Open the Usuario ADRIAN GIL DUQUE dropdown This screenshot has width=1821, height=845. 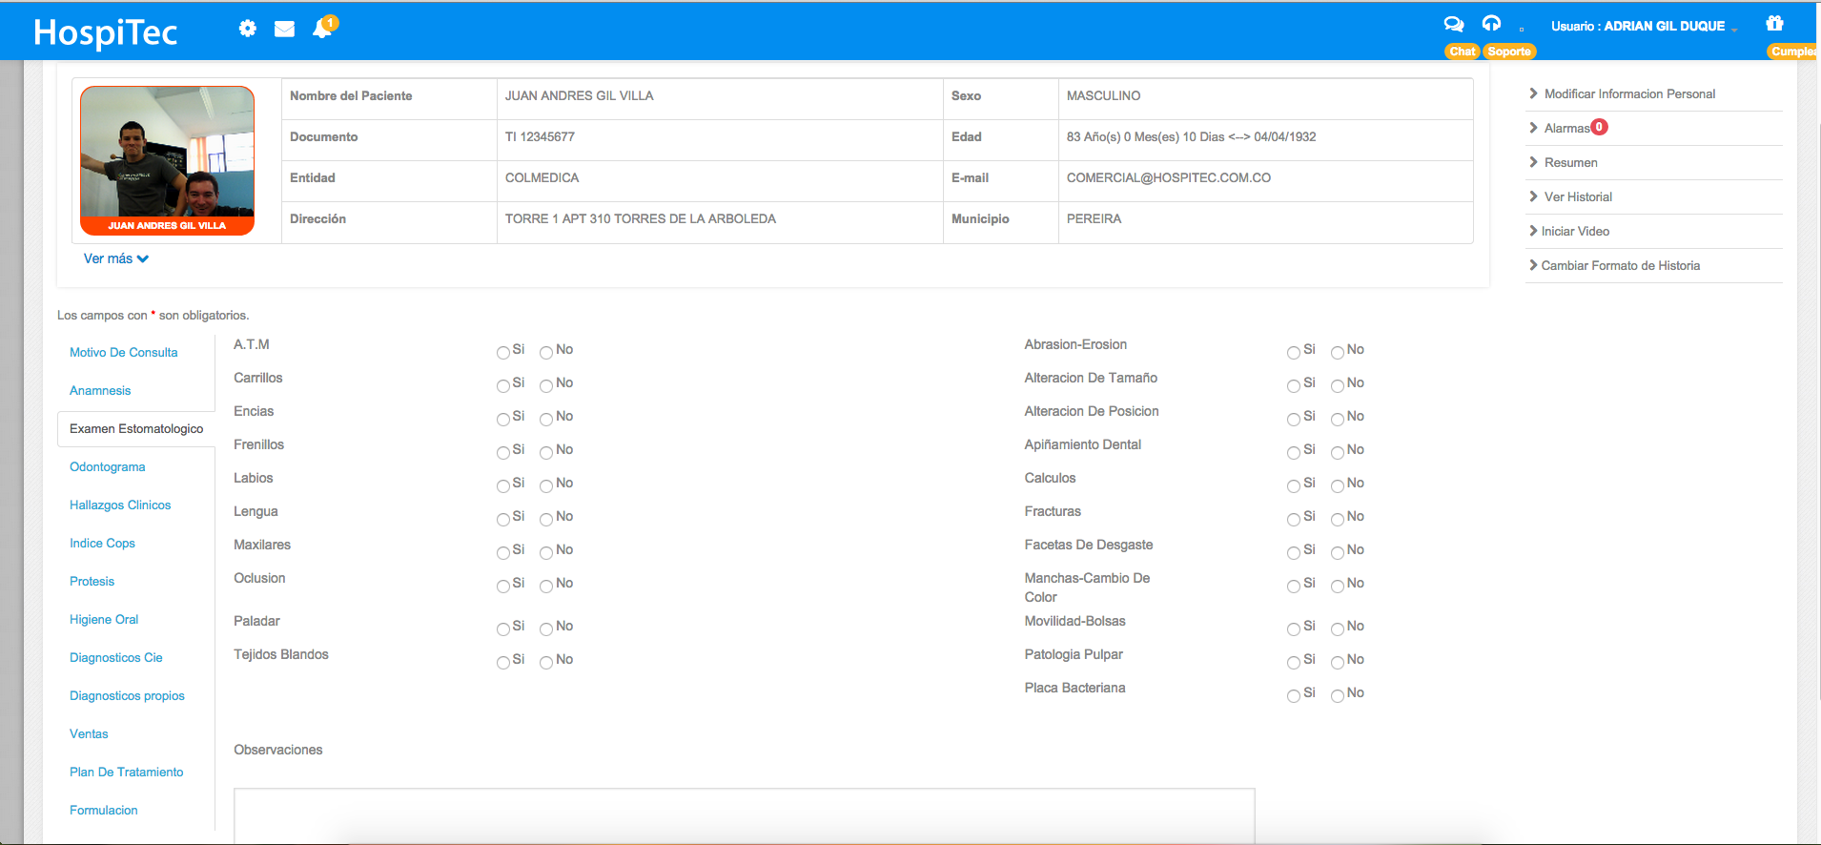point(1644,27)
